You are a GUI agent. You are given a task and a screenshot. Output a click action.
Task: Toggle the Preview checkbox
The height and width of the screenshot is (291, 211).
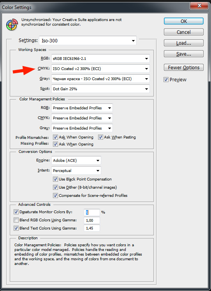point(166,80)
